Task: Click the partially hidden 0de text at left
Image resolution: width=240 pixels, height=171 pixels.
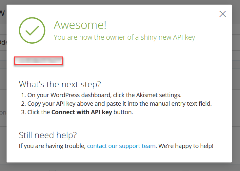Action: [3, 42]
